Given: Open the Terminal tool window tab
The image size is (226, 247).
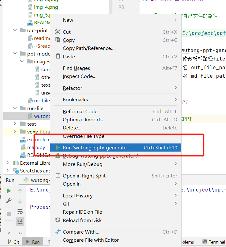Looking at the screenshot, I should [214, 242].
